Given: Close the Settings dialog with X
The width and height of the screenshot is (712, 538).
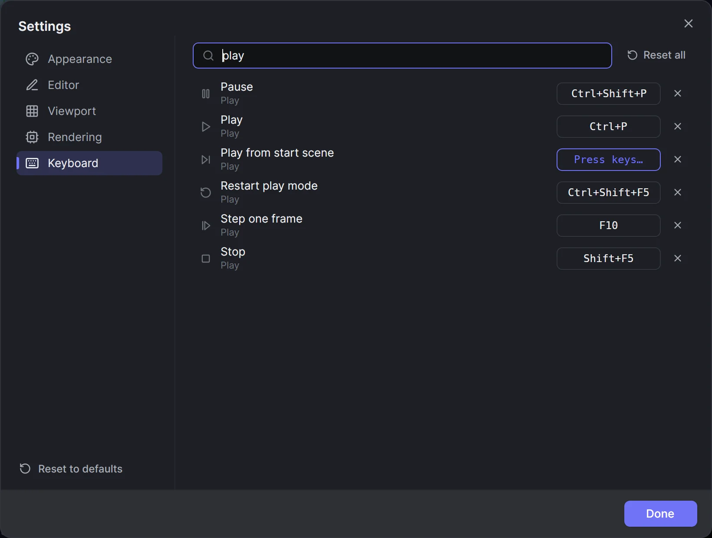Looking at the screenshot, I should 689,23.
